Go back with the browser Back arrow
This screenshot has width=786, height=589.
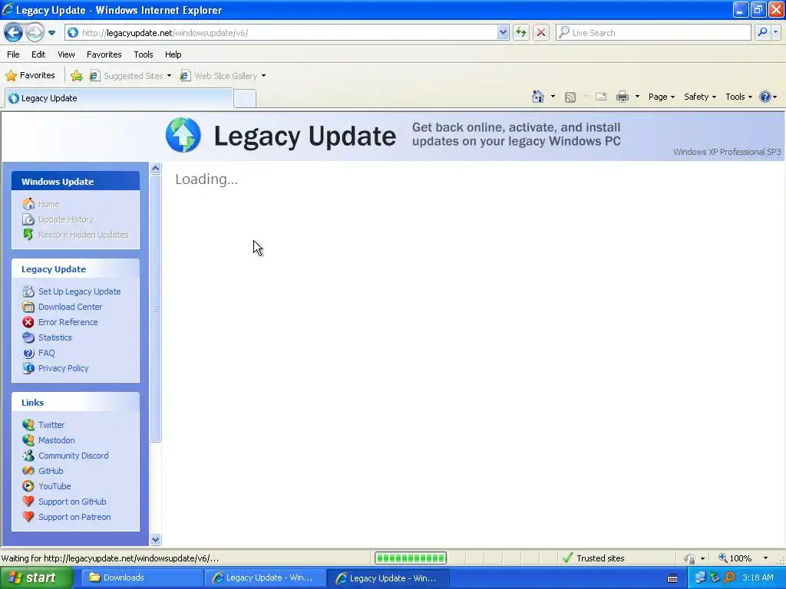14,33
